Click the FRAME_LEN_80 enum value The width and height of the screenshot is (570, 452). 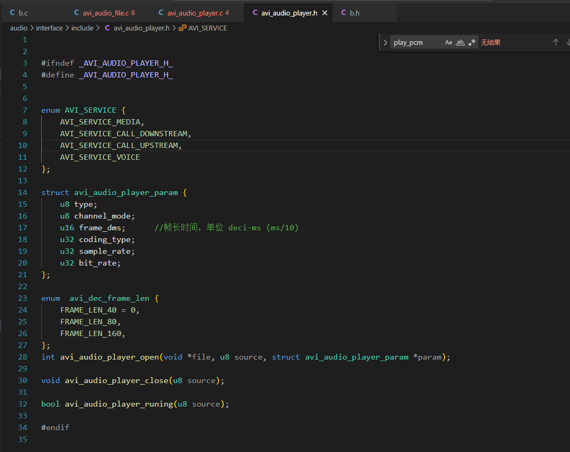(88, 322)
